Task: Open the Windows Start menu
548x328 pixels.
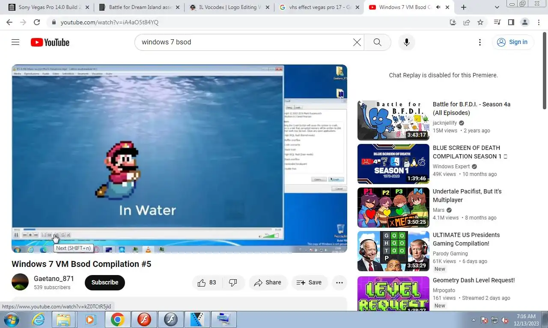Action: (11, 319)
